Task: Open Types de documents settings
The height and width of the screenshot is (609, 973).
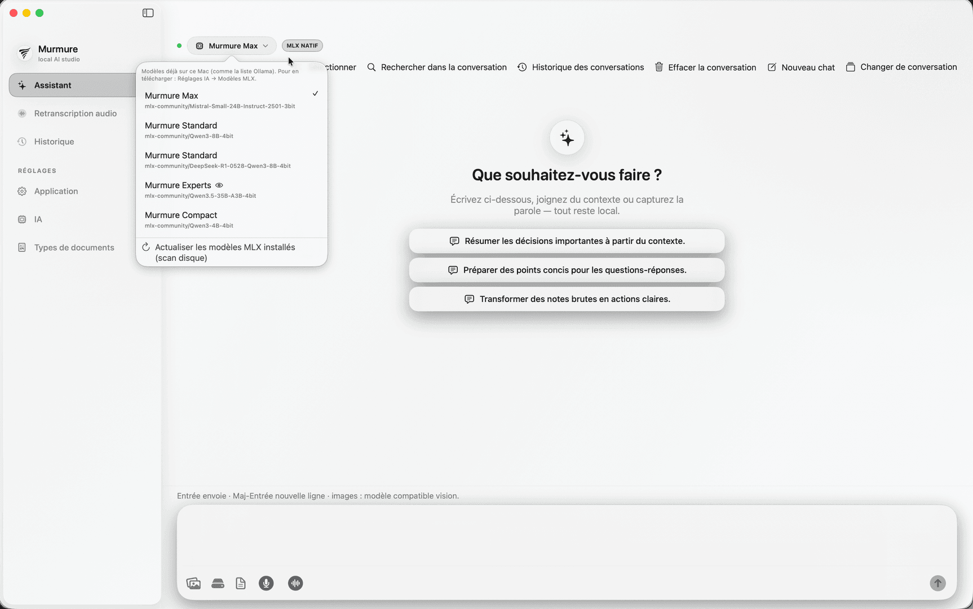Action: point(73,247)
